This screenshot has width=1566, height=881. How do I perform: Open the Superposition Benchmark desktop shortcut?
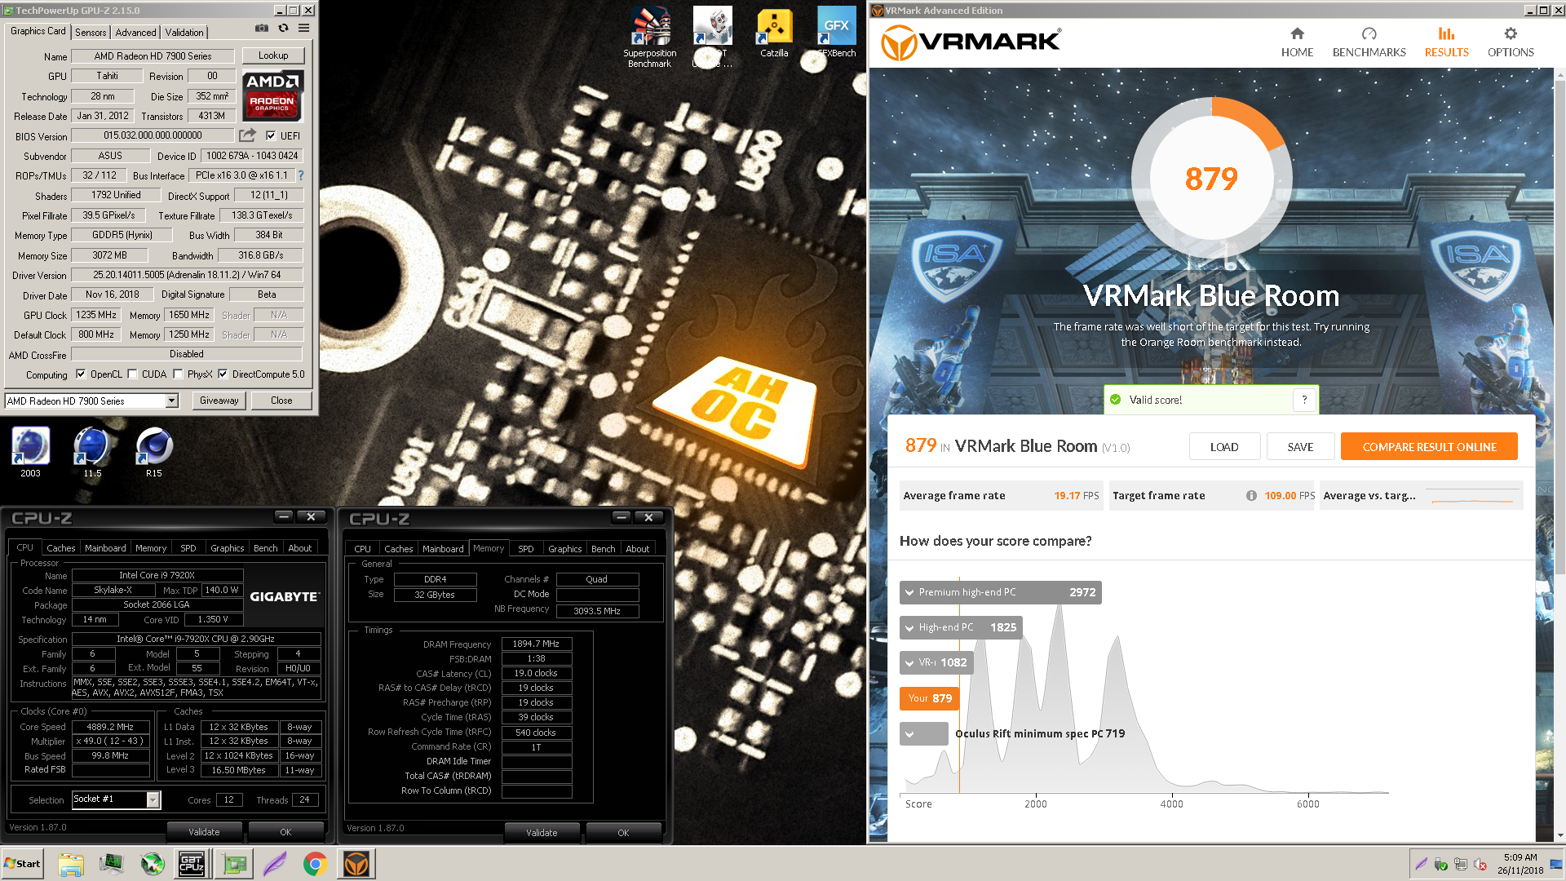650,37
